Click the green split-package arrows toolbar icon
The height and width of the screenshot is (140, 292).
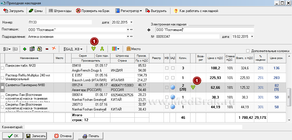tap(94, 49)
